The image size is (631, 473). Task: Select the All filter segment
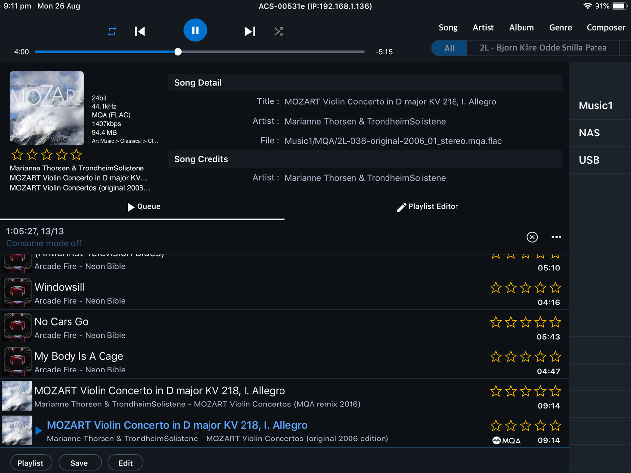(x=449, y=48)
